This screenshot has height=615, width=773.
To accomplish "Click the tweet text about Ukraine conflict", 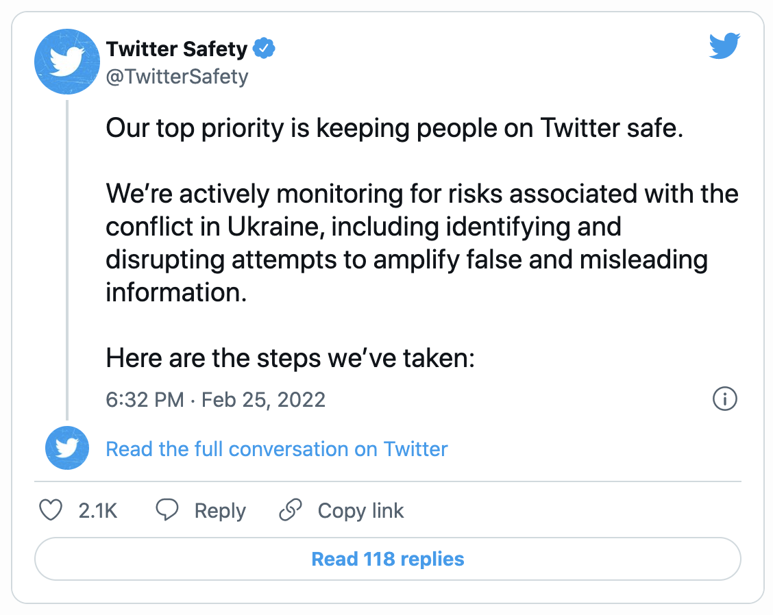I will tap(422, 243).
